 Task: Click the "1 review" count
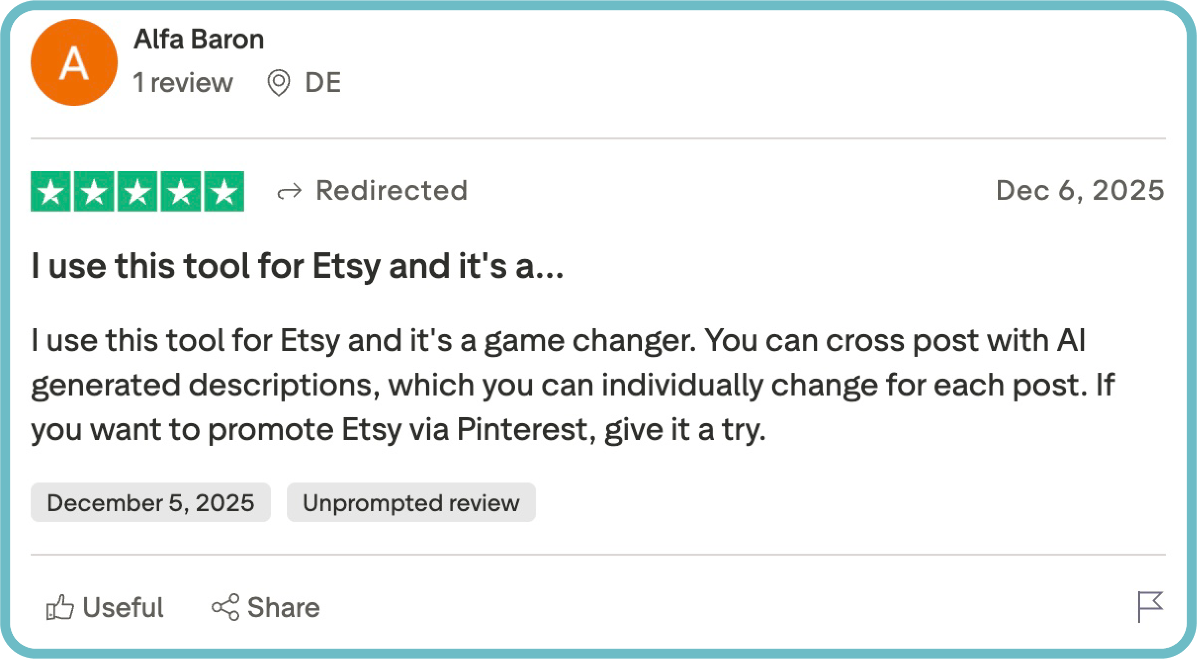183,83
